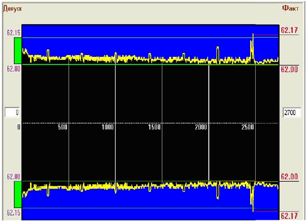The image size is (306, 222).
Task: Click the bottom-right 62.17 fact value
Action: click(289, 216)
